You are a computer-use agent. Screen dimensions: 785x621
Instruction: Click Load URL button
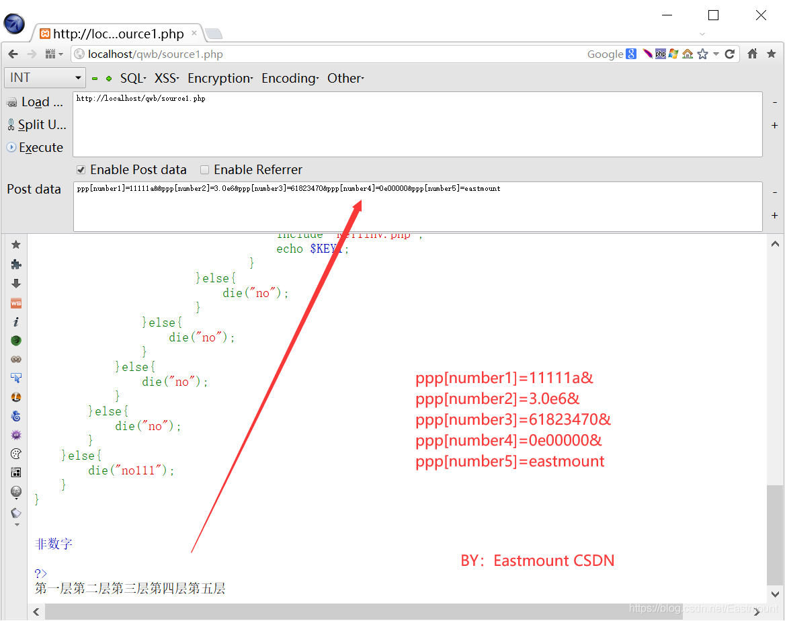point(35,102)
